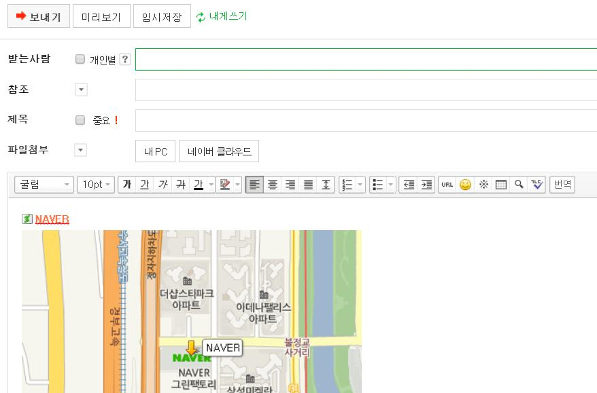Click the 번역 translate button
The width and height of the screenshot is (597, 393).
click(x=562, y=185)
